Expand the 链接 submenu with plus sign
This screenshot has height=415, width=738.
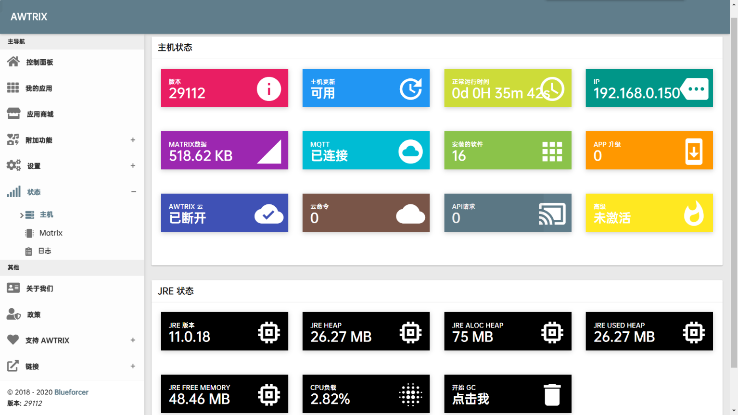click(133, 366)
